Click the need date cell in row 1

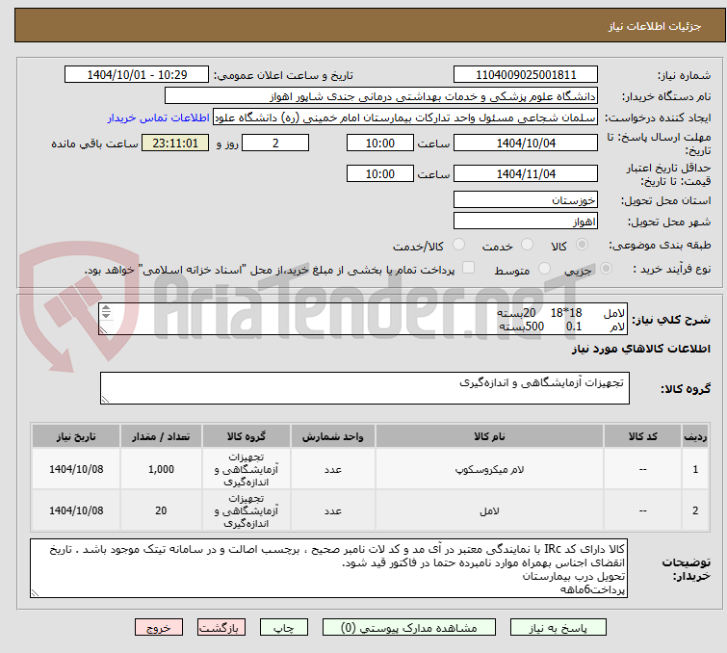(76, 469)
